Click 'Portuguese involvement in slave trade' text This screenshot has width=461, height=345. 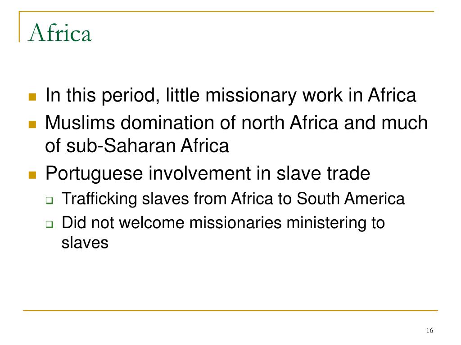pyautogui.click(x=208, y=173)
